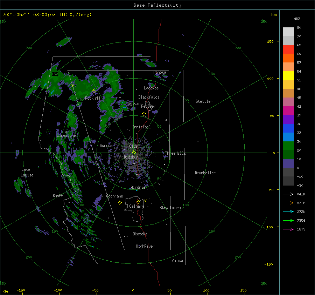Click the 27ZW legend text
Screen dimensions: 315x295
(301, 212)
